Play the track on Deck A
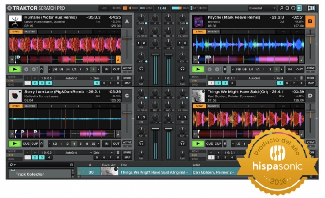 15,69
